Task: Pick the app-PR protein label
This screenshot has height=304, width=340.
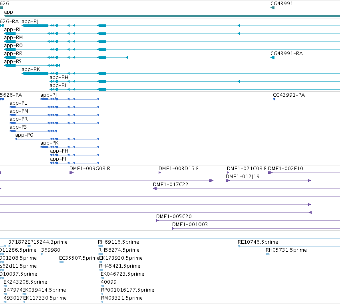Action: [x=18, y=119]
